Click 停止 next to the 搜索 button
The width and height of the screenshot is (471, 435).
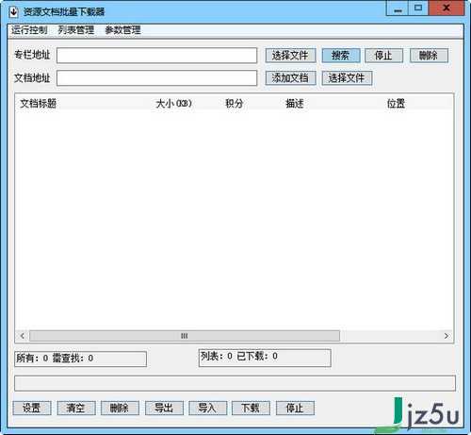[383, 56]
